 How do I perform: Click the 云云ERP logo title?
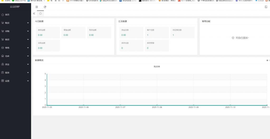tap(15, 7)
